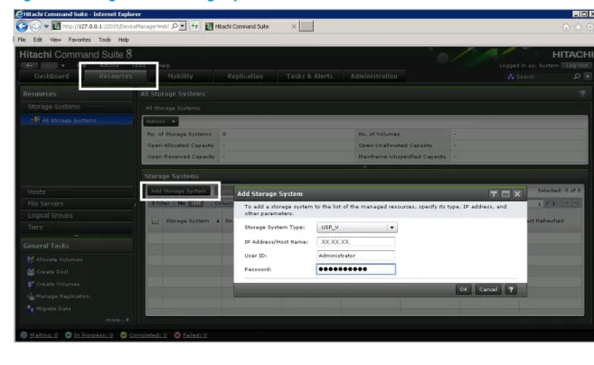Switch to the Replication tab
594x365 pixels.
point(245,76)
